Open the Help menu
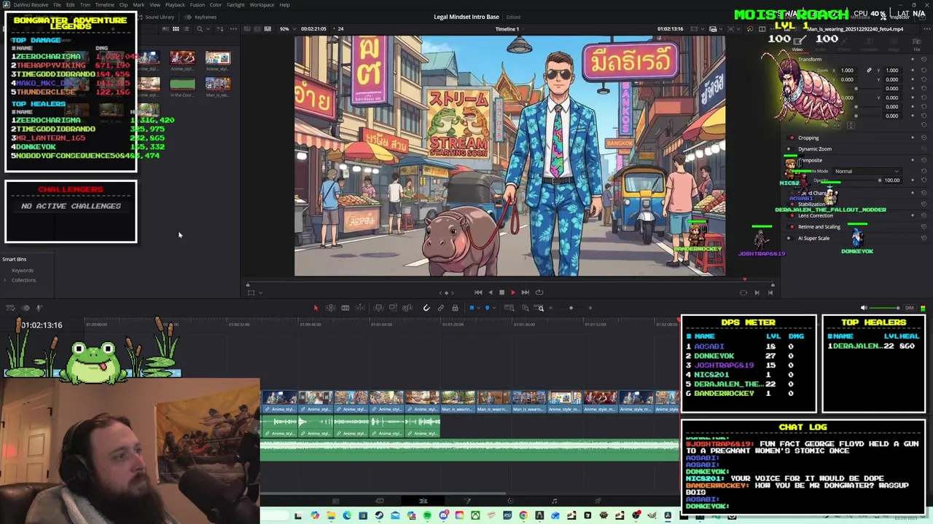 pyautogui.click(x=284, y=4)
